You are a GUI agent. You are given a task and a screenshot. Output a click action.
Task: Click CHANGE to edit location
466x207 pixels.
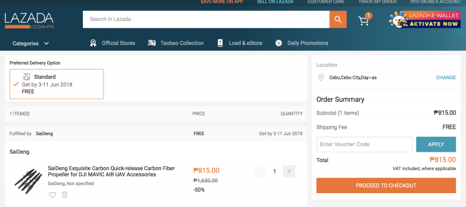pyautogui.click(x=446, y=78)
